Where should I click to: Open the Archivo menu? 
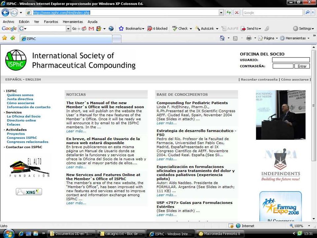(x=9, y=22)
